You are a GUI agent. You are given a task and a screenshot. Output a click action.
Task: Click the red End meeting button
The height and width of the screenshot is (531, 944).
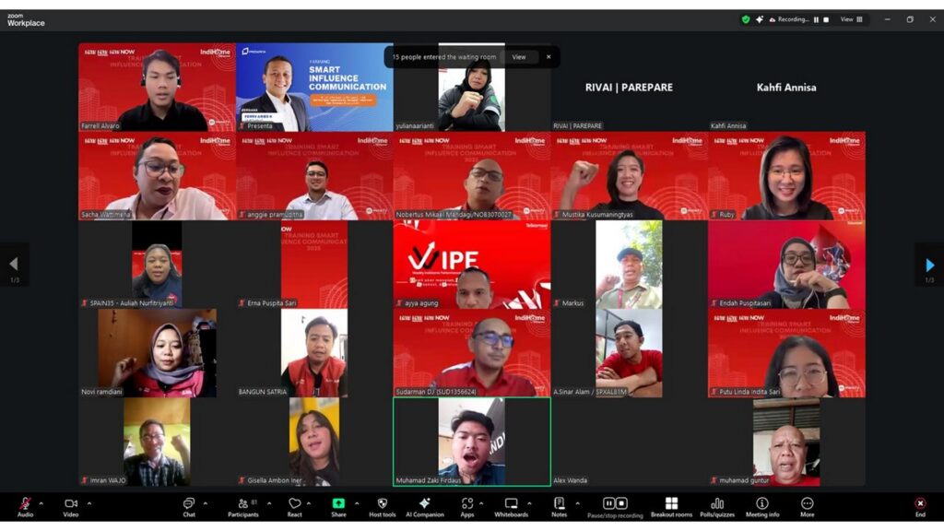[x=920, y=506]
